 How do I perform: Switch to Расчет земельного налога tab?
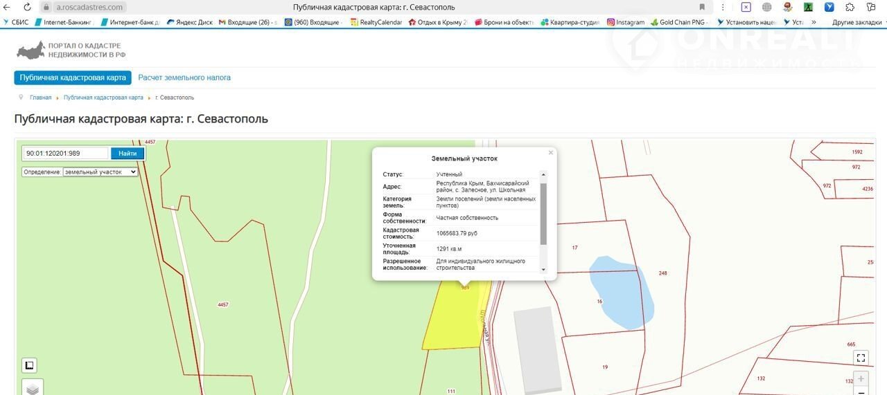pyautogui.click(x=184, y=77)
